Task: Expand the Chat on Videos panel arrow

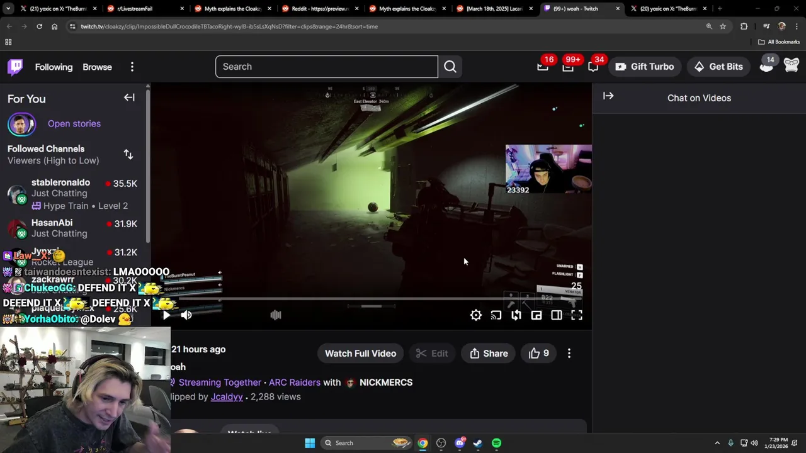Action: tap(608, 96)
